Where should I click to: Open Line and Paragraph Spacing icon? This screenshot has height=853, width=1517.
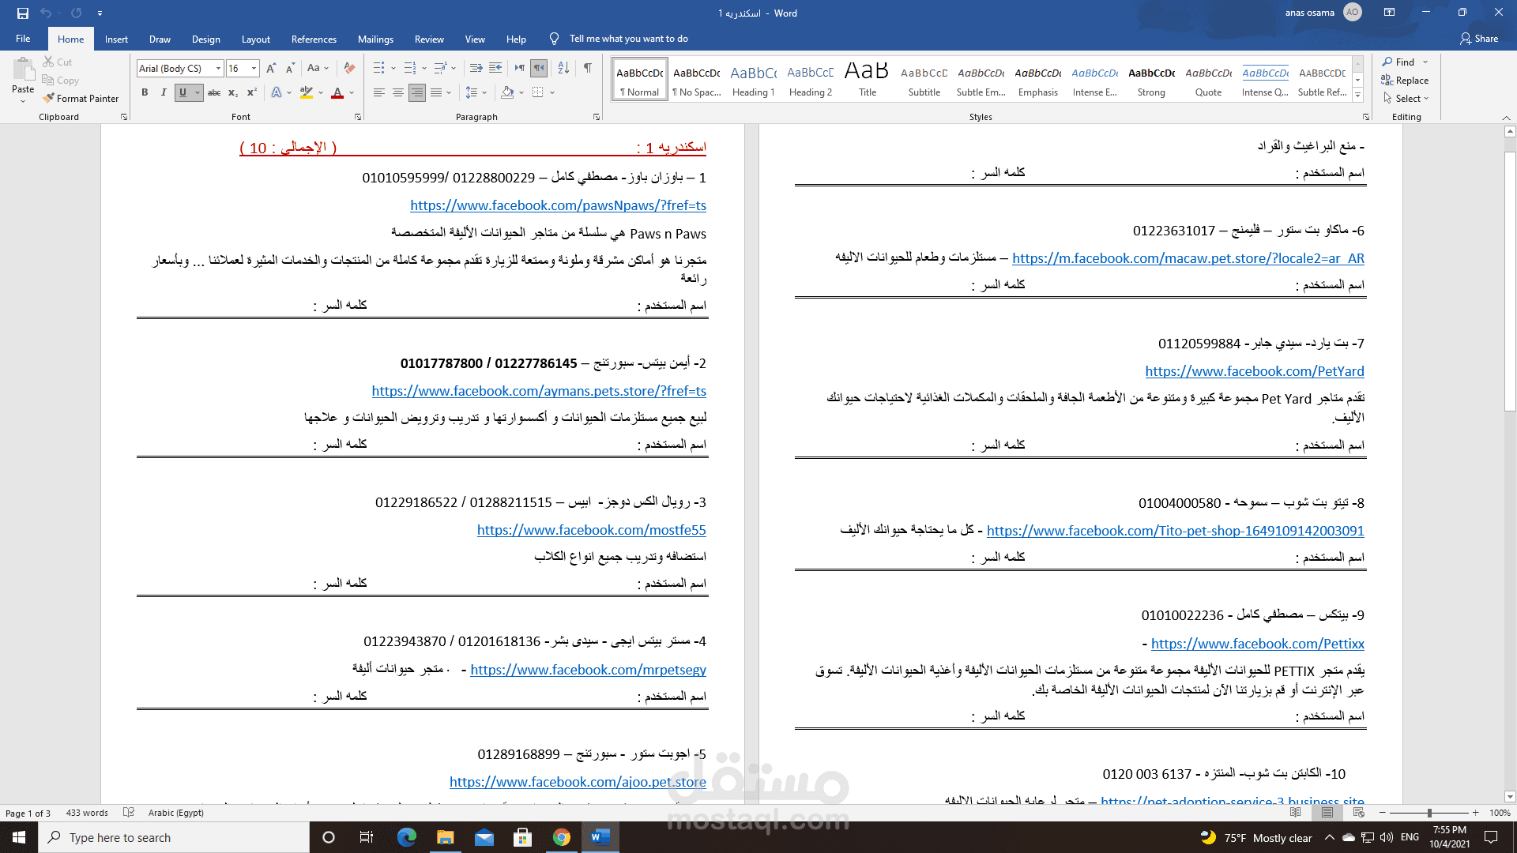tap(472, 92)
